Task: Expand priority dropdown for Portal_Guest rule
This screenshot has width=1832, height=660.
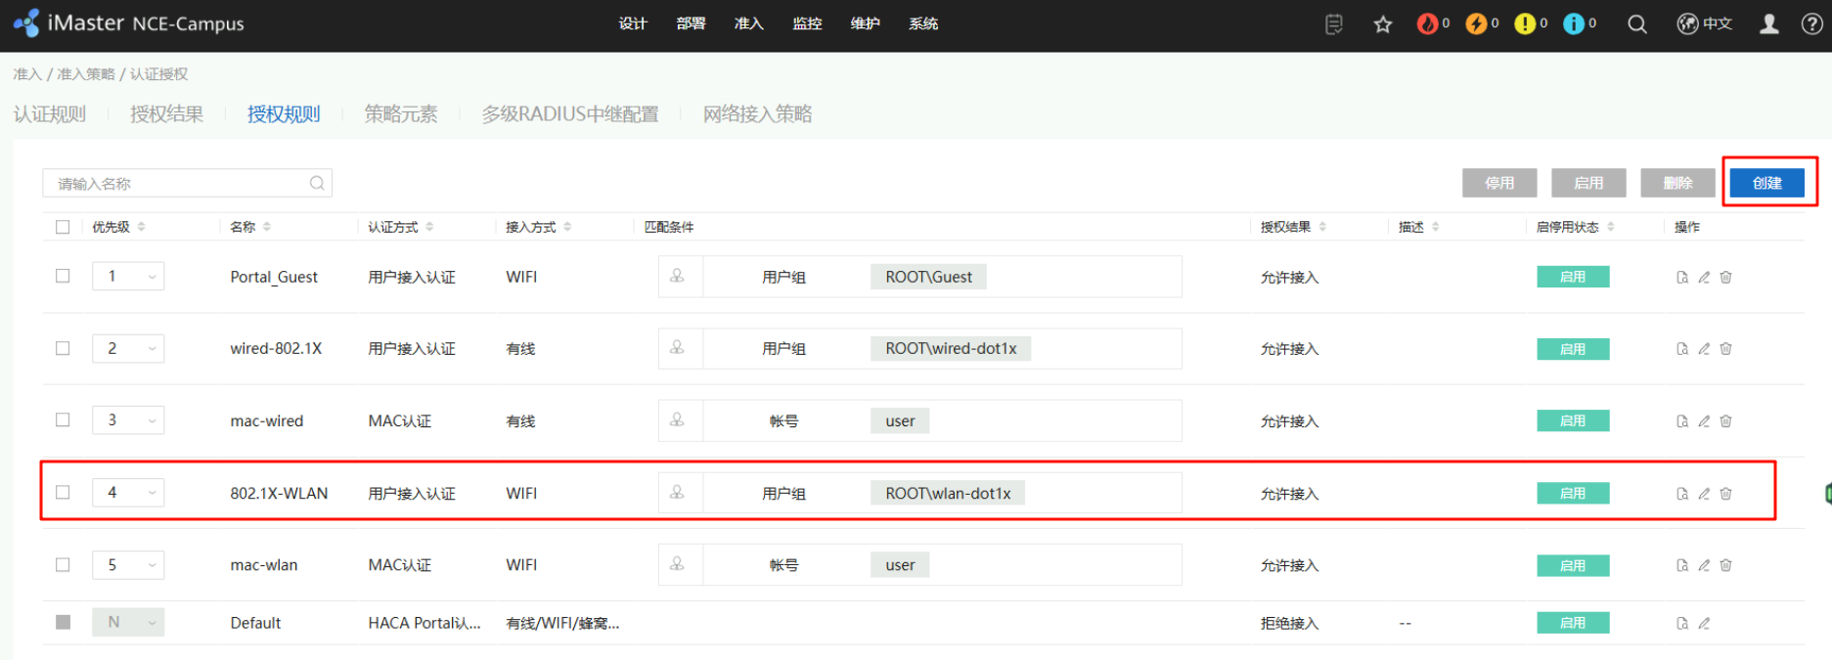Action: [152, 277]
